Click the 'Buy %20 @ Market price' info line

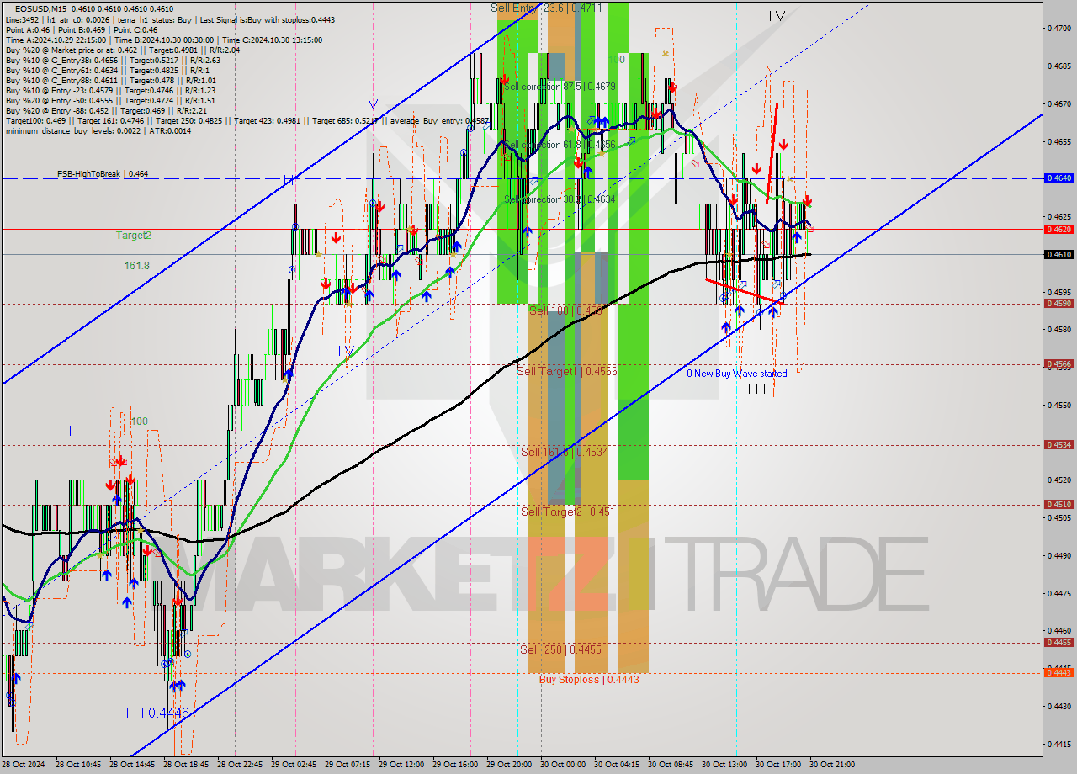pos(122,50)
